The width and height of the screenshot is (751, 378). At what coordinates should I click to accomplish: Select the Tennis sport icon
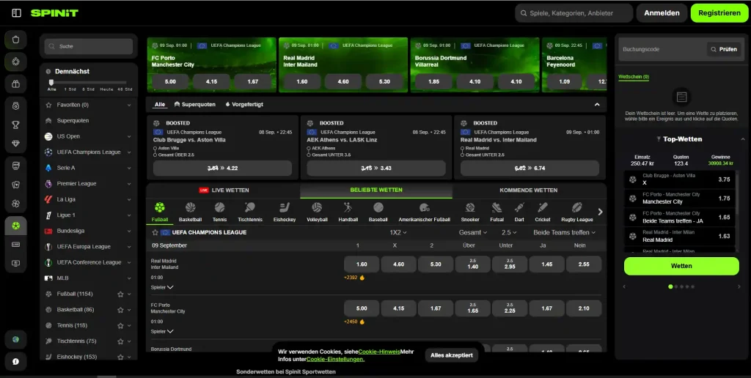(x=219, y=212)
